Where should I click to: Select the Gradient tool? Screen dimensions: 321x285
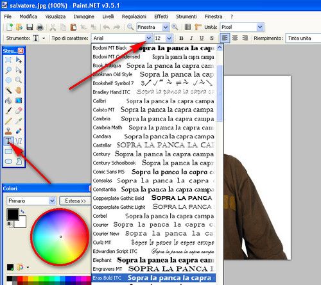pos(19,101)
